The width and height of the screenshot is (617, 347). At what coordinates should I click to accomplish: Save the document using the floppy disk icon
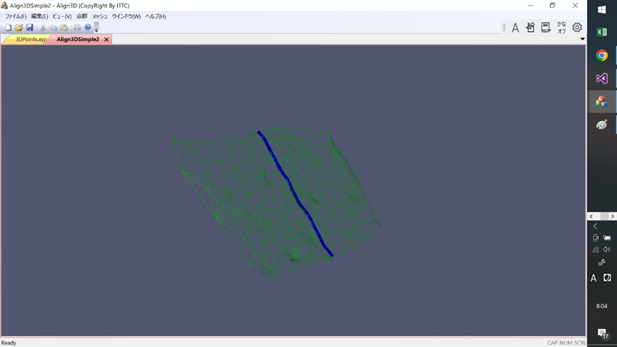[x=29, y=28]
